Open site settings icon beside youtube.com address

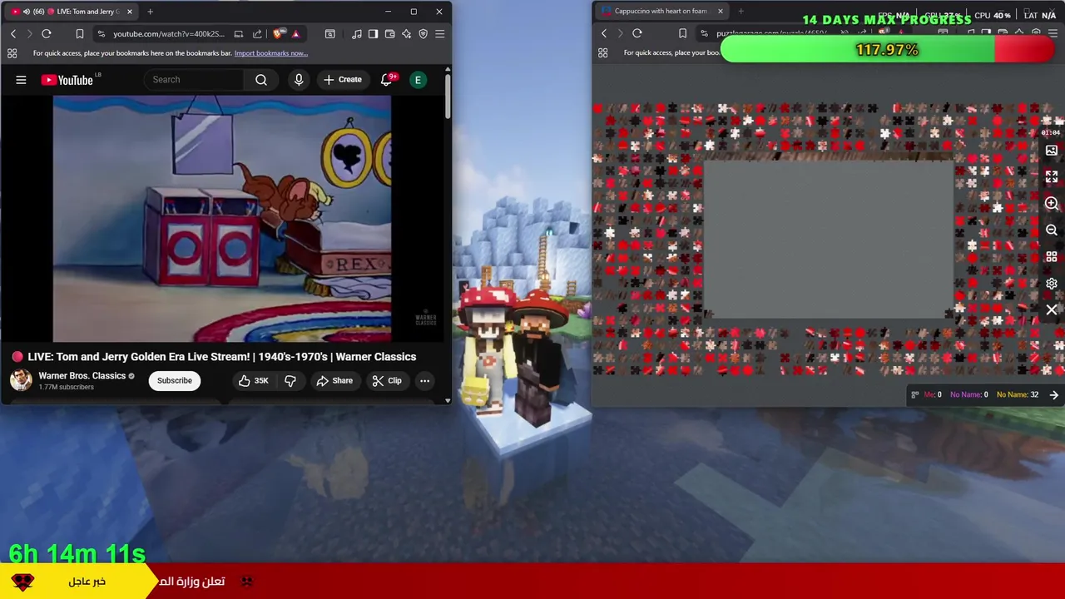(x=101, y=33)
